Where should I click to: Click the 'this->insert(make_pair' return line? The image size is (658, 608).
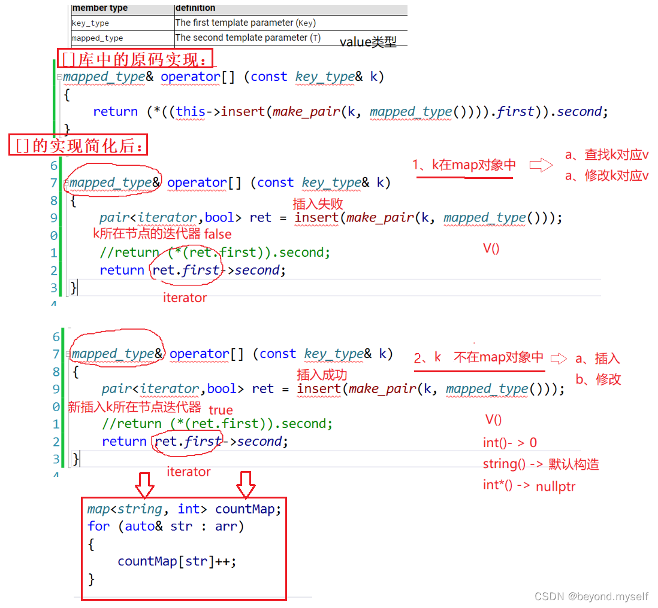tap(351, 111)
